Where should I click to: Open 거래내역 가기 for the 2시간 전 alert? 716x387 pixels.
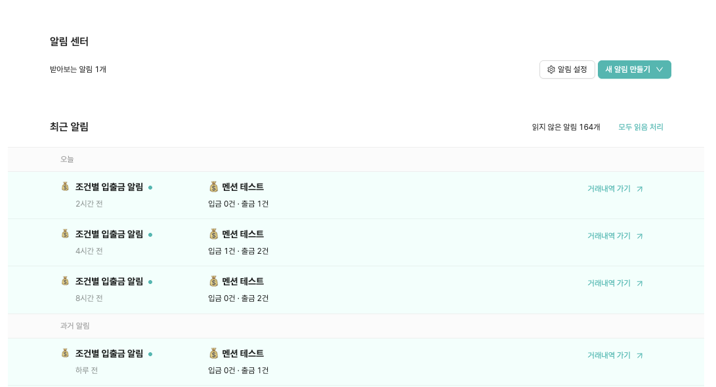(609, 189)
